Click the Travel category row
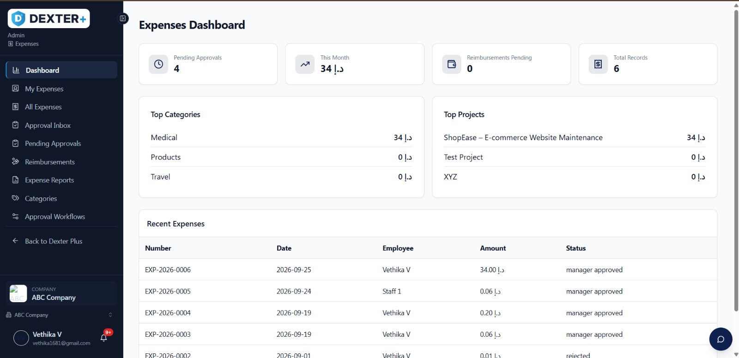This screenshot has height=358, width=739. click(281, 177)
